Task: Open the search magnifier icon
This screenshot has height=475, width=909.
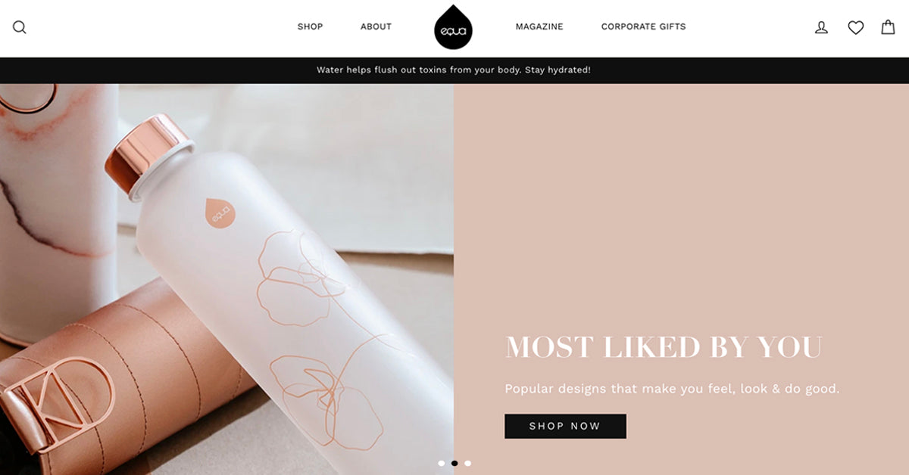Action: tap(20, 27)
